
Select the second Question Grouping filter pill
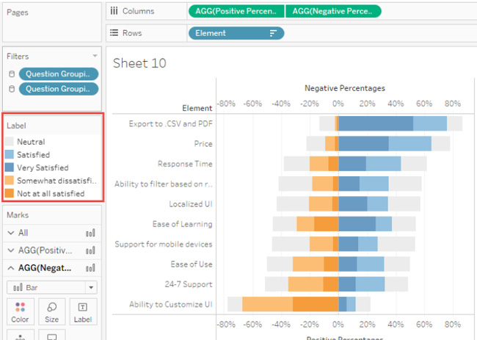(59, 89)
